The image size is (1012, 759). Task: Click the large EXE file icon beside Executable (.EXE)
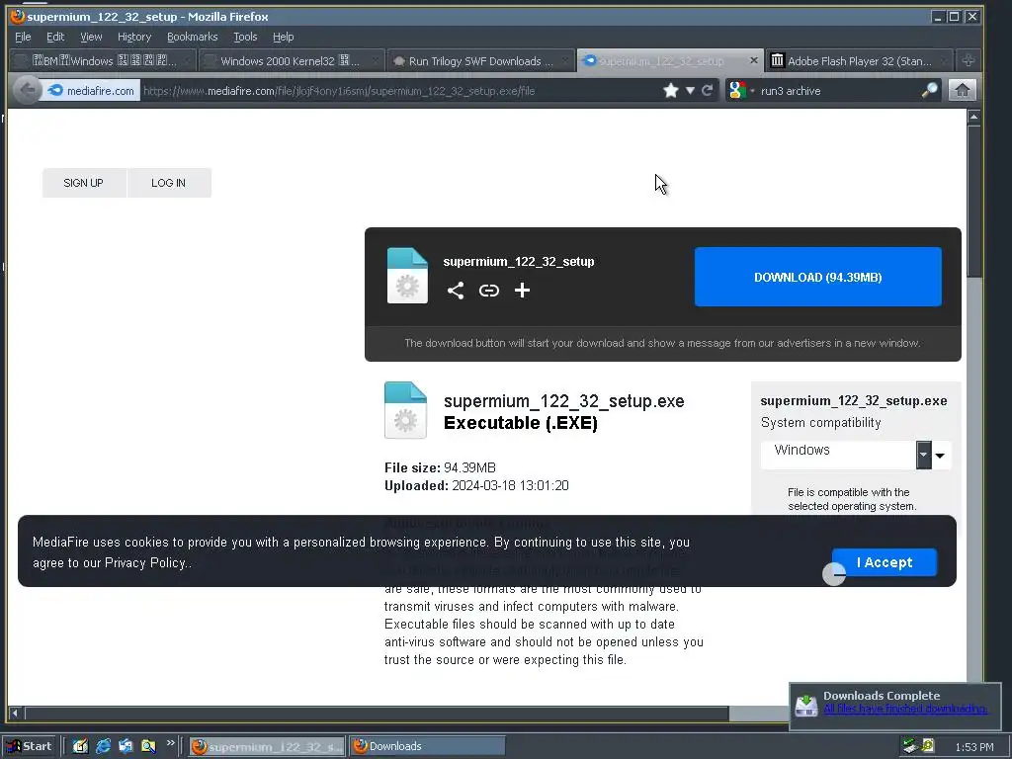click(405, 410)
